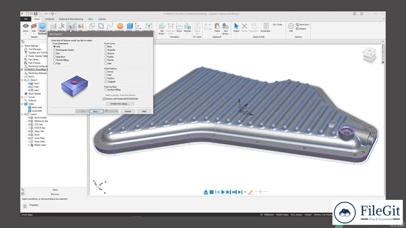Open the Stock tool in ribbon
Image resolution: width=406 pixels, height=228 pixels.
point(53,26)
